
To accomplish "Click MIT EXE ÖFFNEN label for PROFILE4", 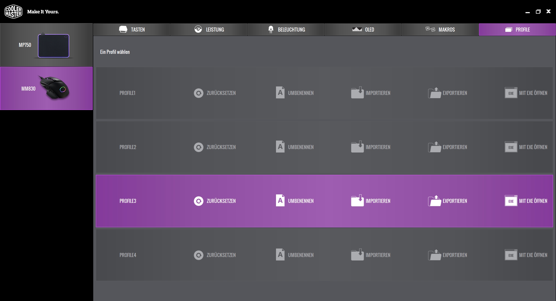I will [x=533, y=255].
